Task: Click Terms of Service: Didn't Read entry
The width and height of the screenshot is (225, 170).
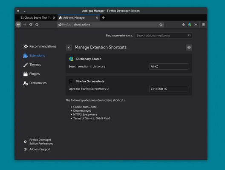Action: (x=92, y=118)
